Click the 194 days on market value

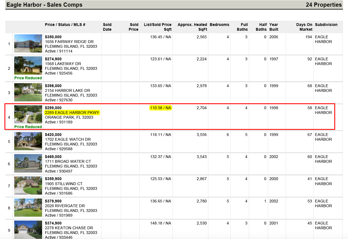[x=309, y=37]
